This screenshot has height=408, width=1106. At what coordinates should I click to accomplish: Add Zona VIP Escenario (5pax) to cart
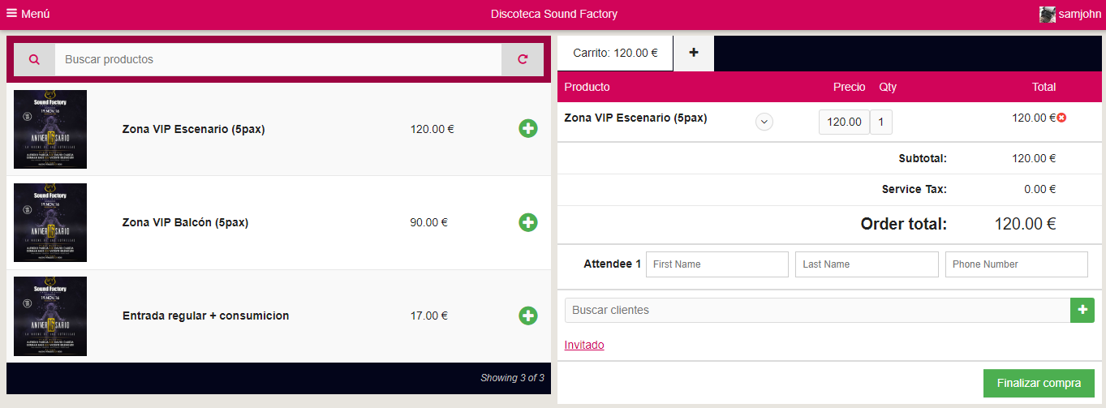527,128
